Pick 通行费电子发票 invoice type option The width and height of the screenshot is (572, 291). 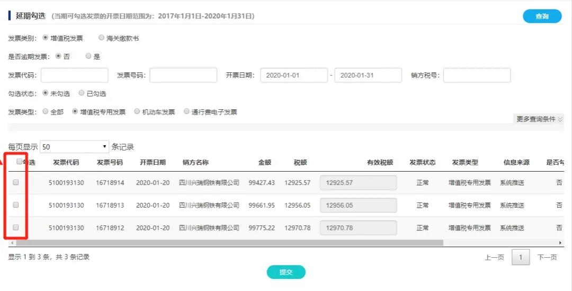tap(186, 112)
